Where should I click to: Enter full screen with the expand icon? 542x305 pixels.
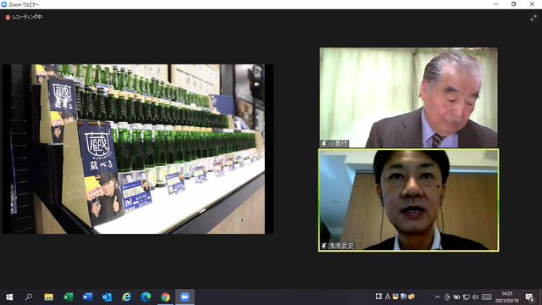pyautogui.click(x=534, y=19)
